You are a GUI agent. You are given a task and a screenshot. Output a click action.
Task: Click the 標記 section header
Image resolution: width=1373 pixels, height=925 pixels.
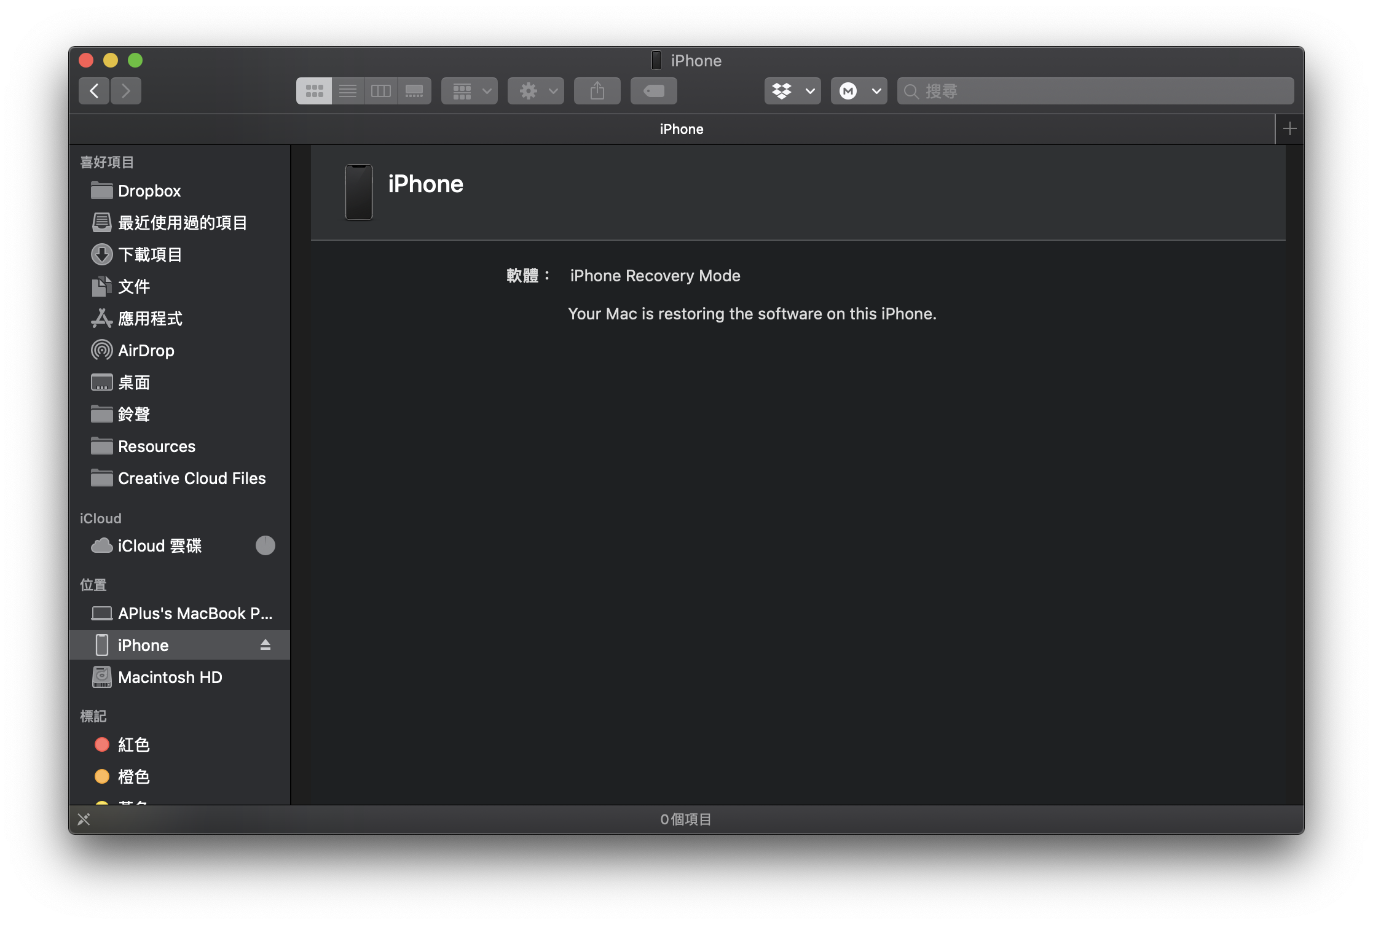[x=93, y=716]
